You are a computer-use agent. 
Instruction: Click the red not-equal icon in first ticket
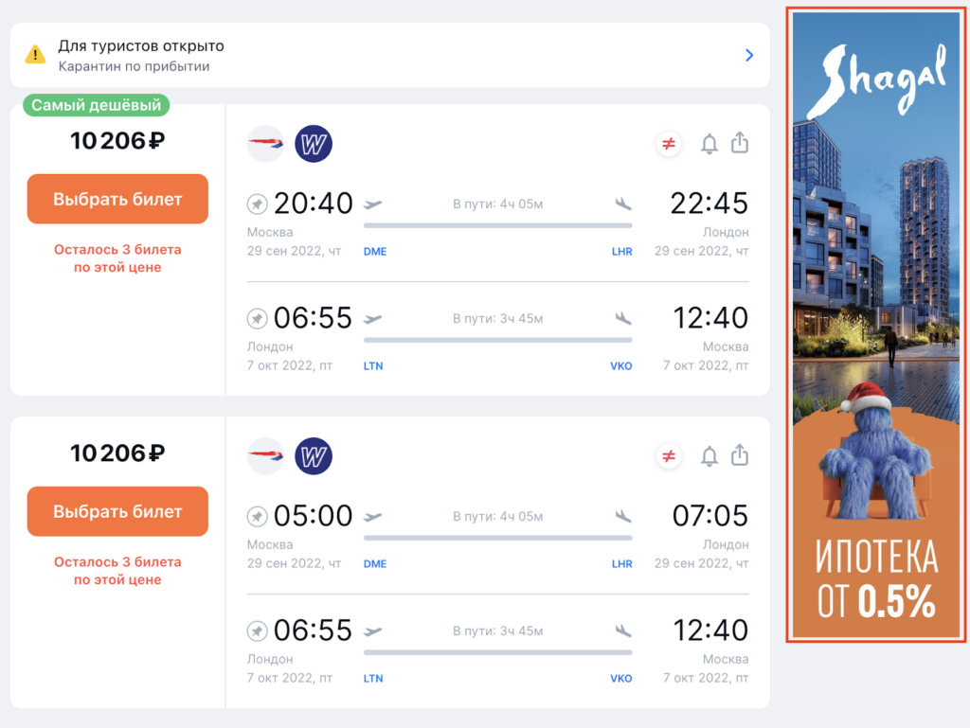669,144
